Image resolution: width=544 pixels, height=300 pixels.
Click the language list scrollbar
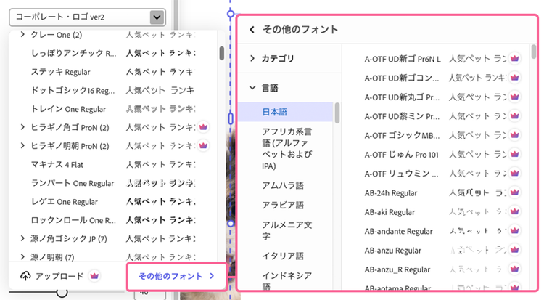337,113
